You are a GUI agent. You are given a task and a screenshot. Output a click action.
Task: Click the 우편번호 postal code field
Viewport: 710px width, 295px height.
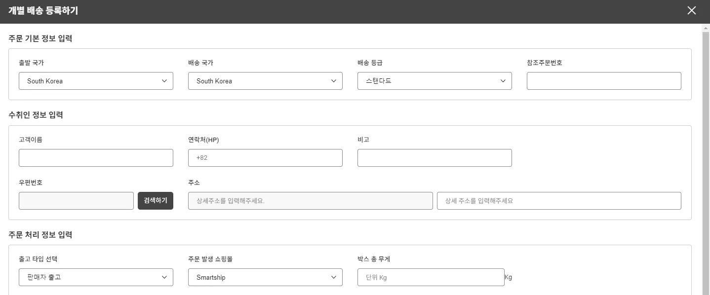tap(76, 201)
